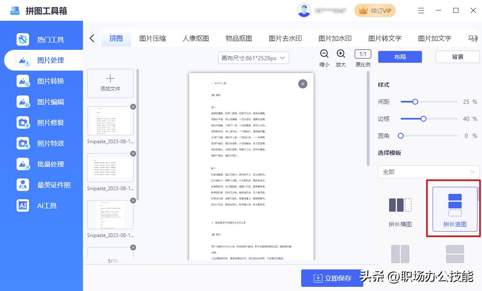Switch to the 背景 background panel
Image resolution: width=482 pixels, height=291 pixels.
click(x=457, y=57)
